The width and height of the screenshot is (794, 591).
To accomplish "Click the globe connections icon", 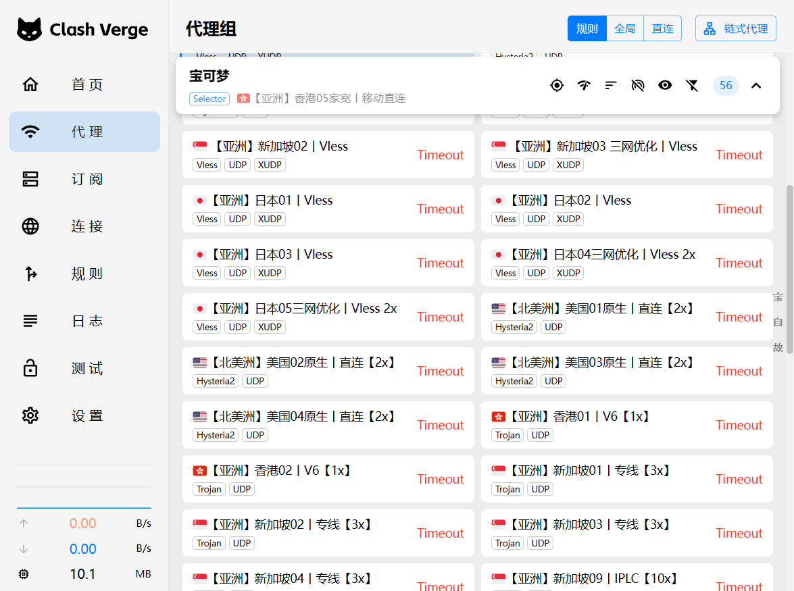I will point(30,226).
